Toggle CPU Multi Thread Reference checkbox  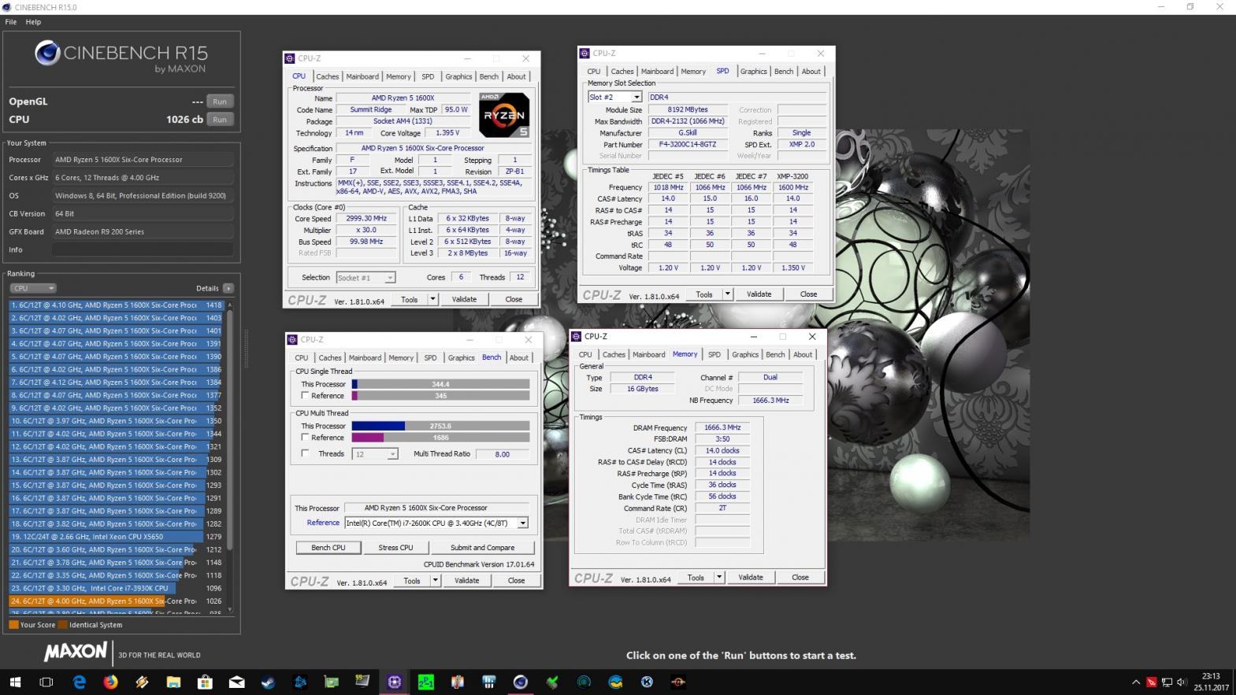pos(305,438)
